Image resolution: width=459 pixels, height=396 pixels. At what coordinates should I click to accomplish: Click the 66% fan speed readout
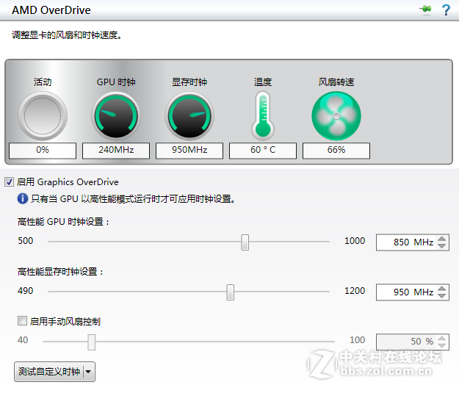(x=336, y=151)
